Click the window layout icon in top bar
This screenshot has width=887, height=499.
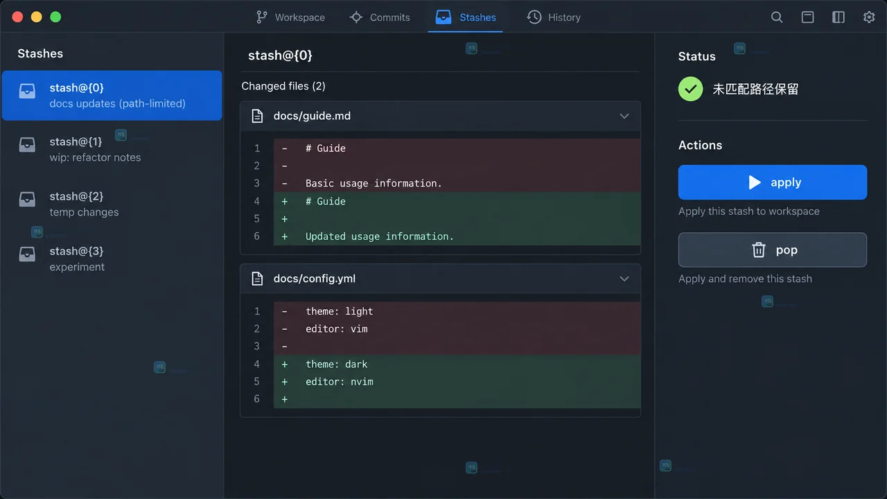[x=808, y=17]
